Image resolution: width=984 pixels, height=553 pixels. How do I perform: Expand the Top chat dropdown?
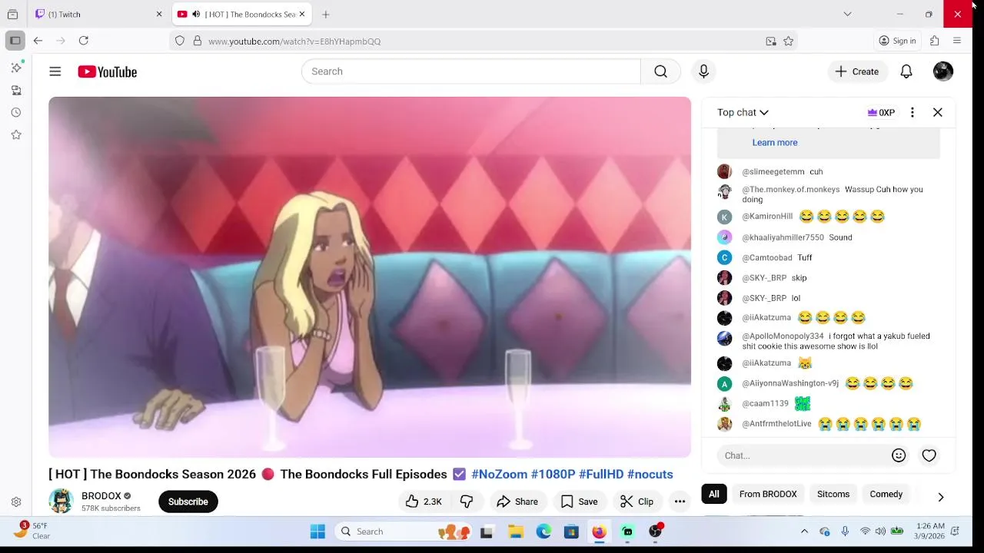[x=743, y=112]
